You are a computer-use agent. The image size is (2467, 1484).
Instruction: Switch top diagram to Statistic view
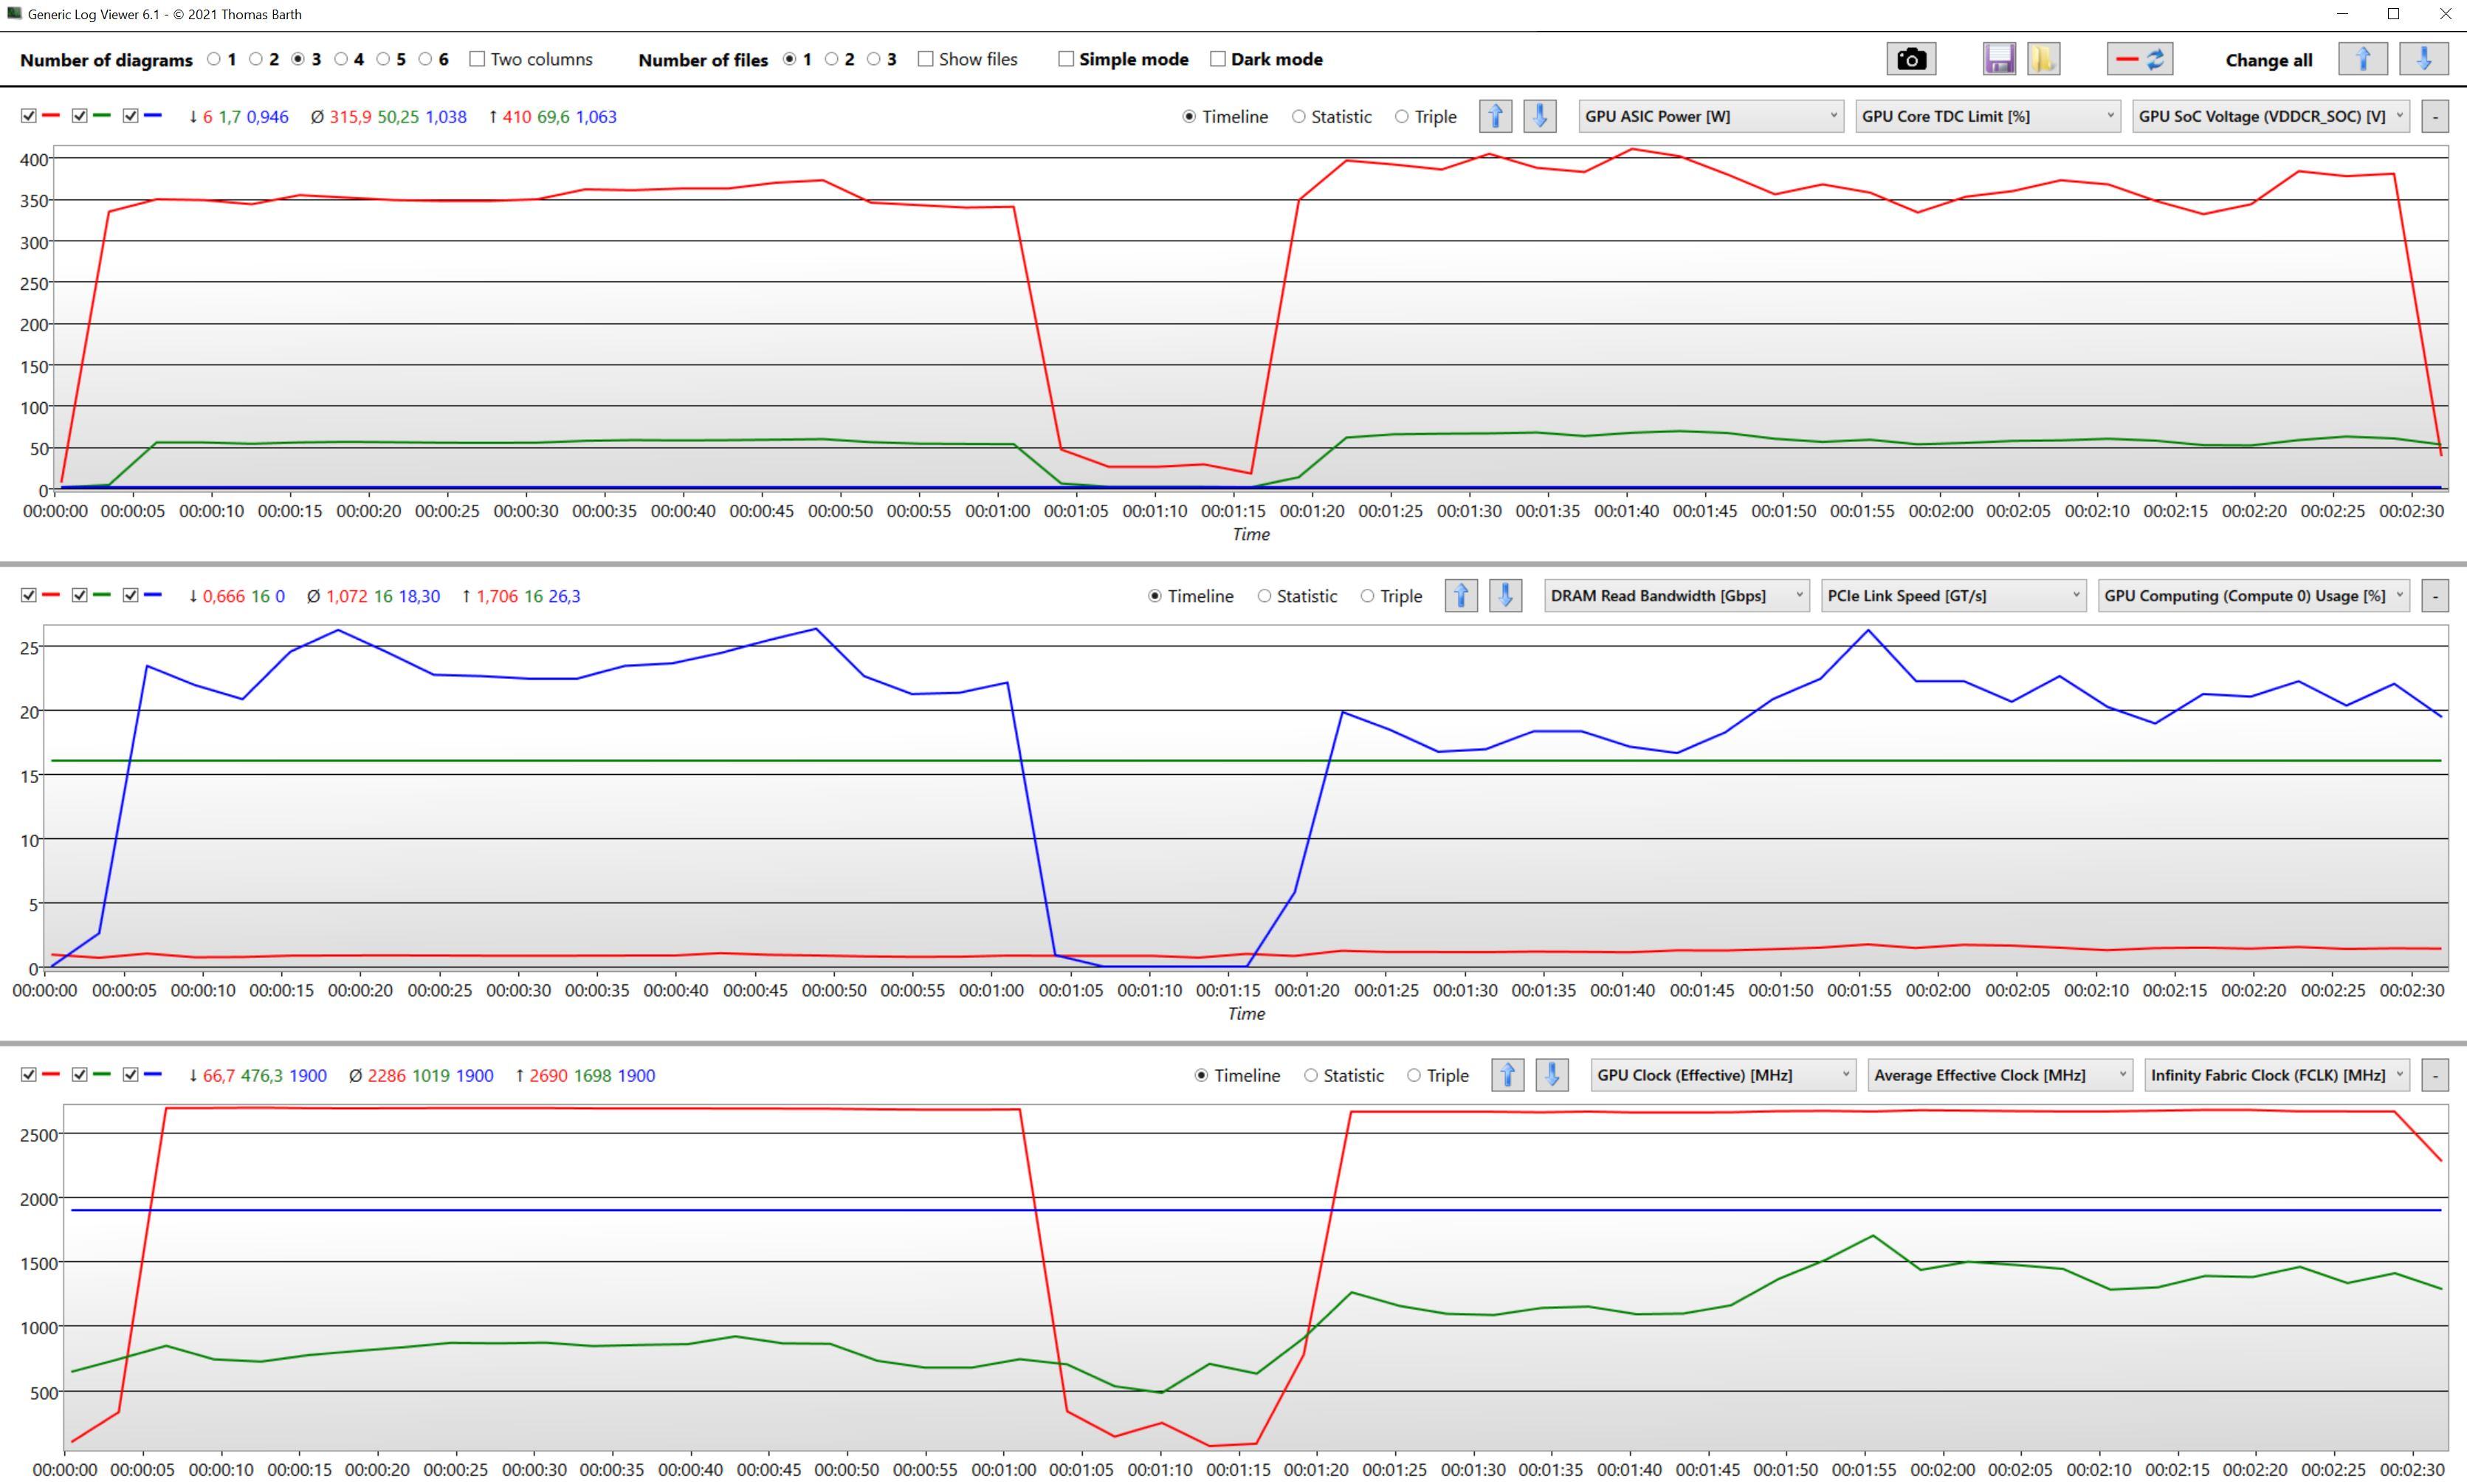click(x=1299, y=116)
